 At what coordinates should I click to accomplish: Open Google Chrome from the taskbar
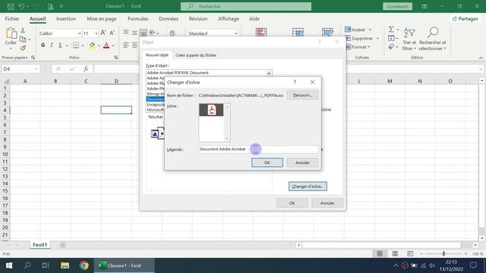[84, 265]
